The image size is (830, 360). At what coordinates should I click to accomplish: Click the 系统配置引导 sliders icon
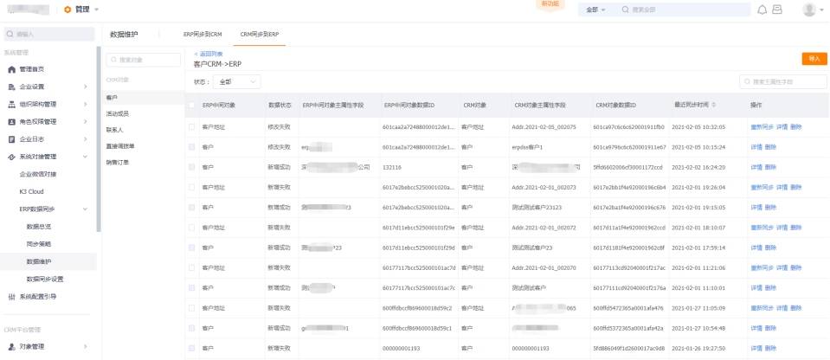pos(11,297)
